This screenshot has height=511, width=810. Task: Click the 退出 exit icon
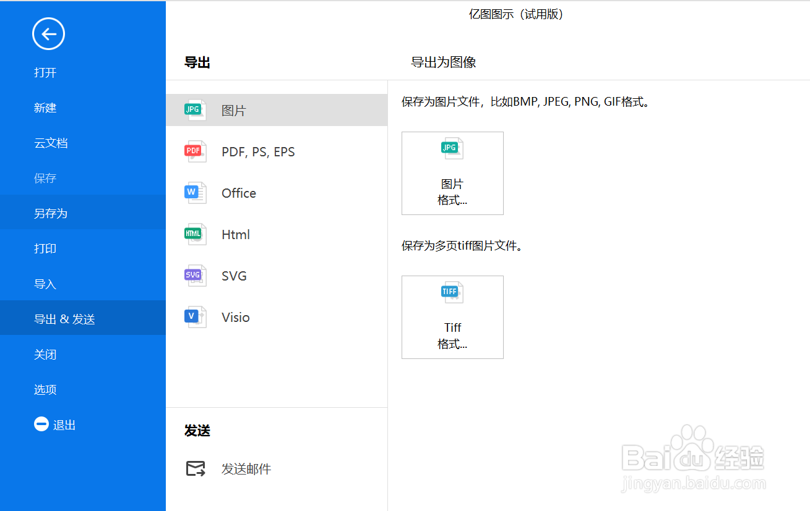coord(41,424)
